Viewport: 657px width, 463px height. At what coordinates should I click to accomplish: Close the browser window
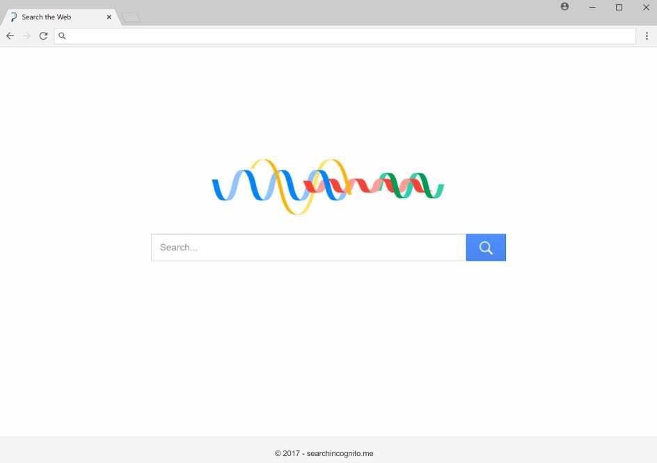click(x=645, y=7)
